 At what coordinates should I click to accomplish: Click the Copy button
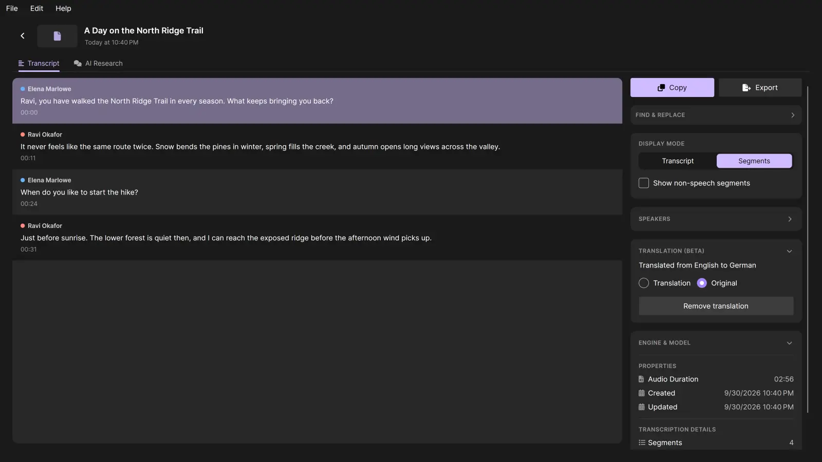(672, 88)
